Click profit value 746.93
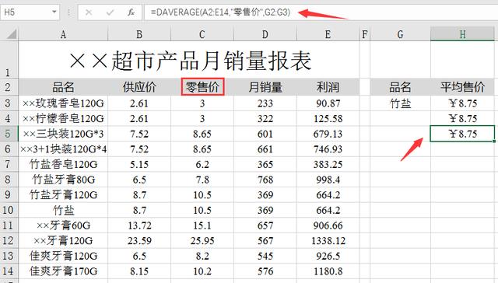Image resolution: width=498 pixels, height=283 pixels. (328, 148)
